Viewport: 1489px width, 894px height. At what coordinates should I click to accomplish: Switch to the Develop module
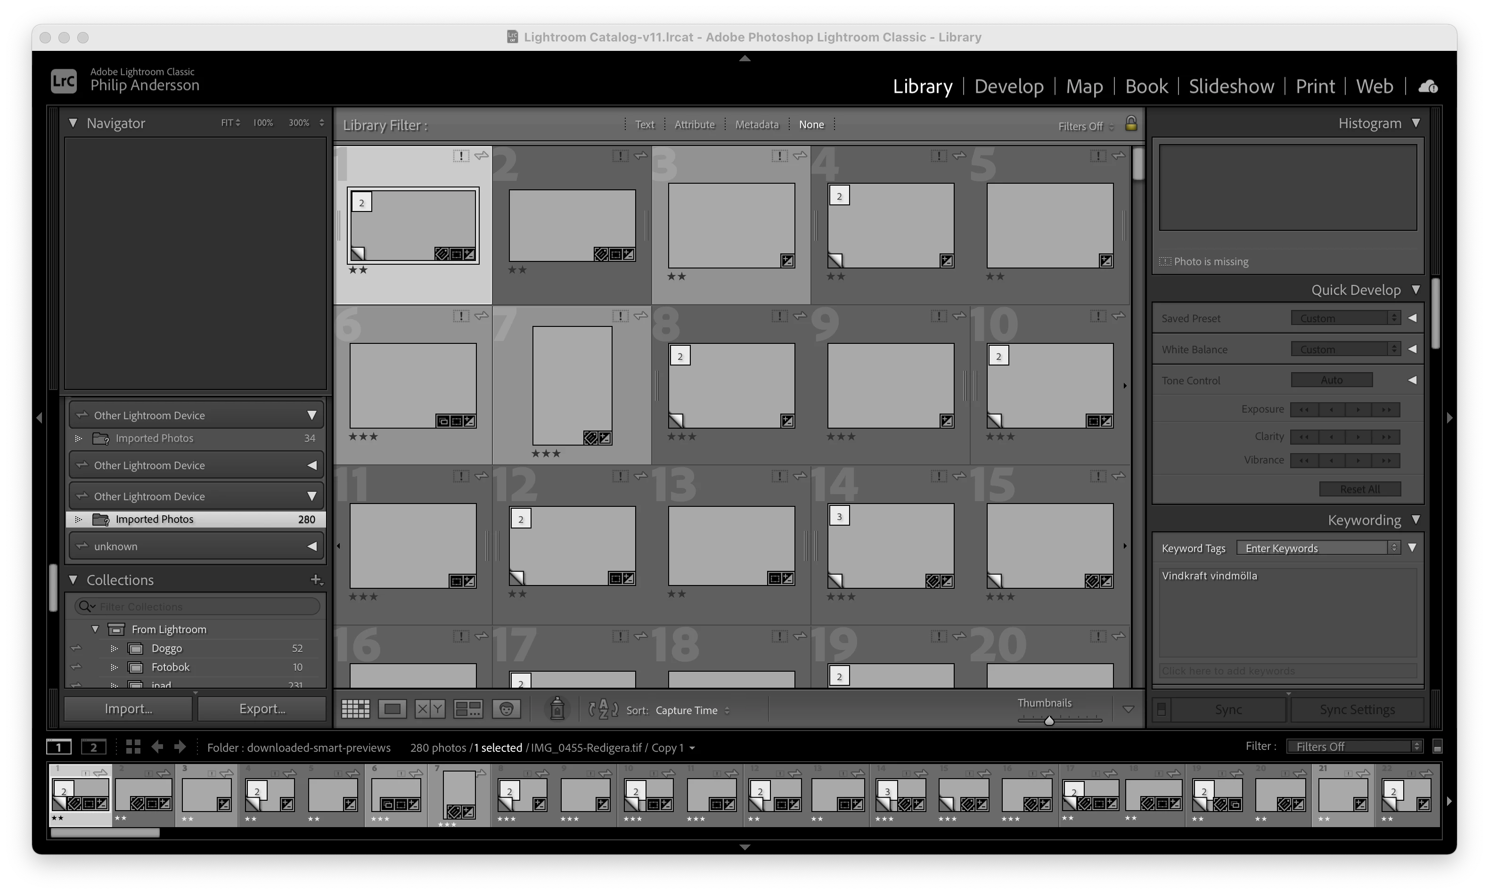pyautogui.click(x=1009, y=86)
